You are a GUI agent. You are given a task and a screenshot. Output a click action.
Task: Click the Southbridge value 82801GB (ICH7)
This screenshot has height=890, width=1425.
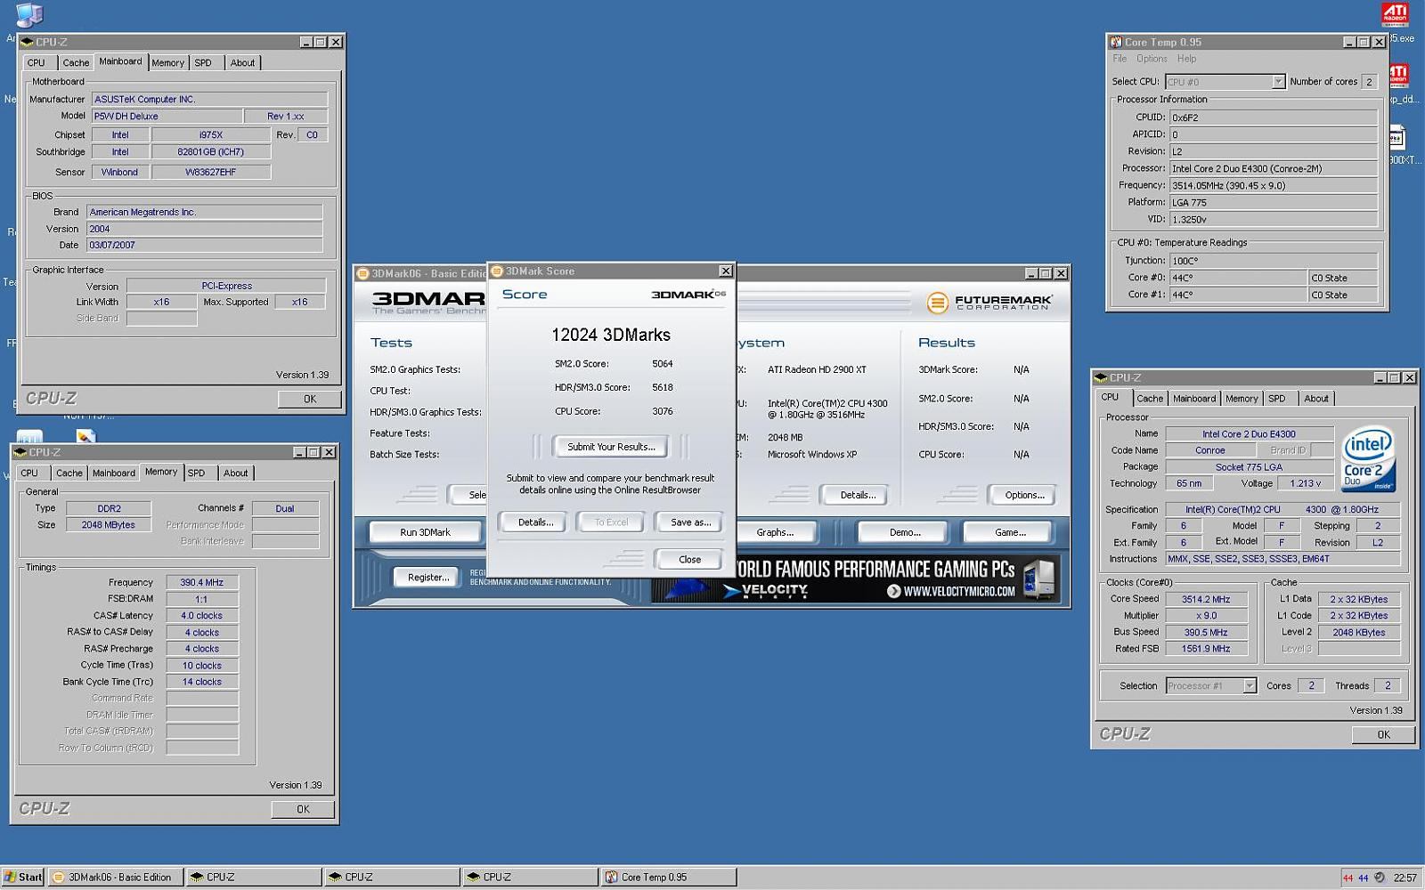pyautogui.click(x=210, y=151)
